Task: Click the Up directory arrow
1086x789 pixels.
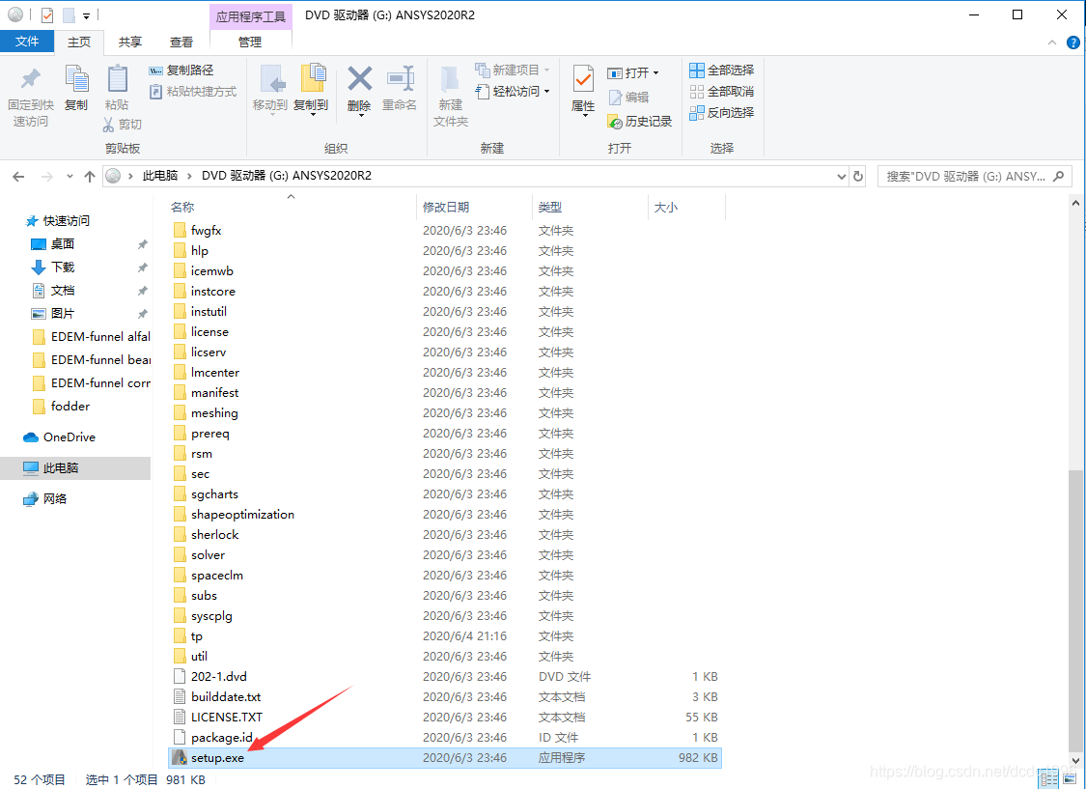Action: (90, 176)
